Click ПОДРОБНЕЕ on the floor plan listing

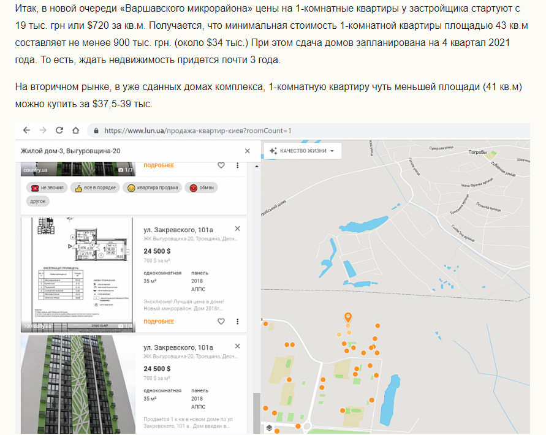159,322
